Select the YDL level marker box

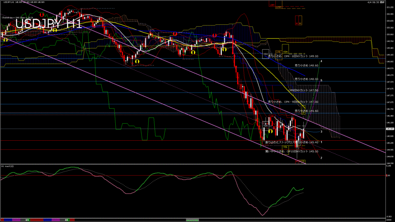point(285,147)
